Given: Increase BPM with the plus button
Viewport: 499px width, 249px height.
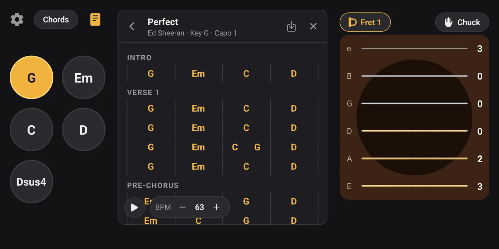Looking at the screenshot, I should click(x=217, y=207).
